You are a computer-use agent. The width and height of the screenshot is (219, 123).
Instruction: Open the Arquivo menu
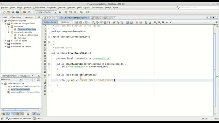click(x=4, y=8)
